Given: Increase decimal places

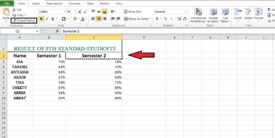Looking at the screenshot, I should (179, 19).
